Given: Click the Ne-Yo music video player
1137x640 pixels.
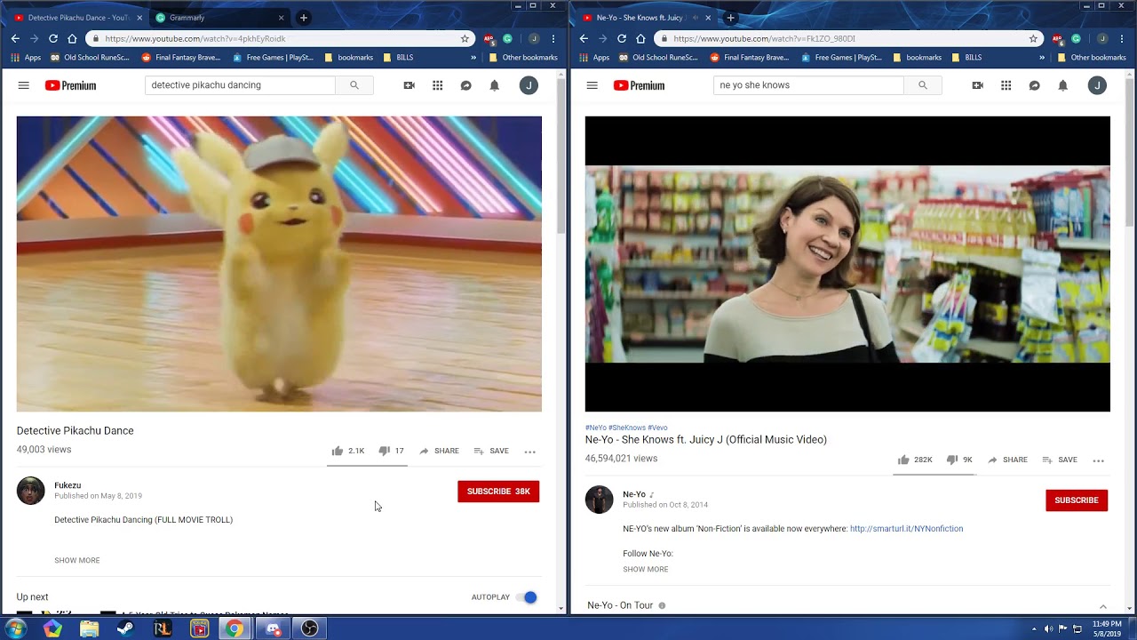Looking at the screenshot, I should 847,264.
